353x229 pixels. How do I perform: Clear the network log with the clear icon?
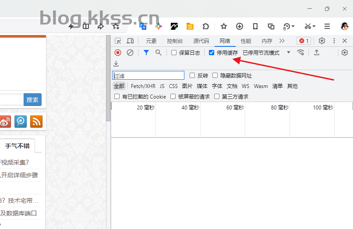tap(130, 53)
